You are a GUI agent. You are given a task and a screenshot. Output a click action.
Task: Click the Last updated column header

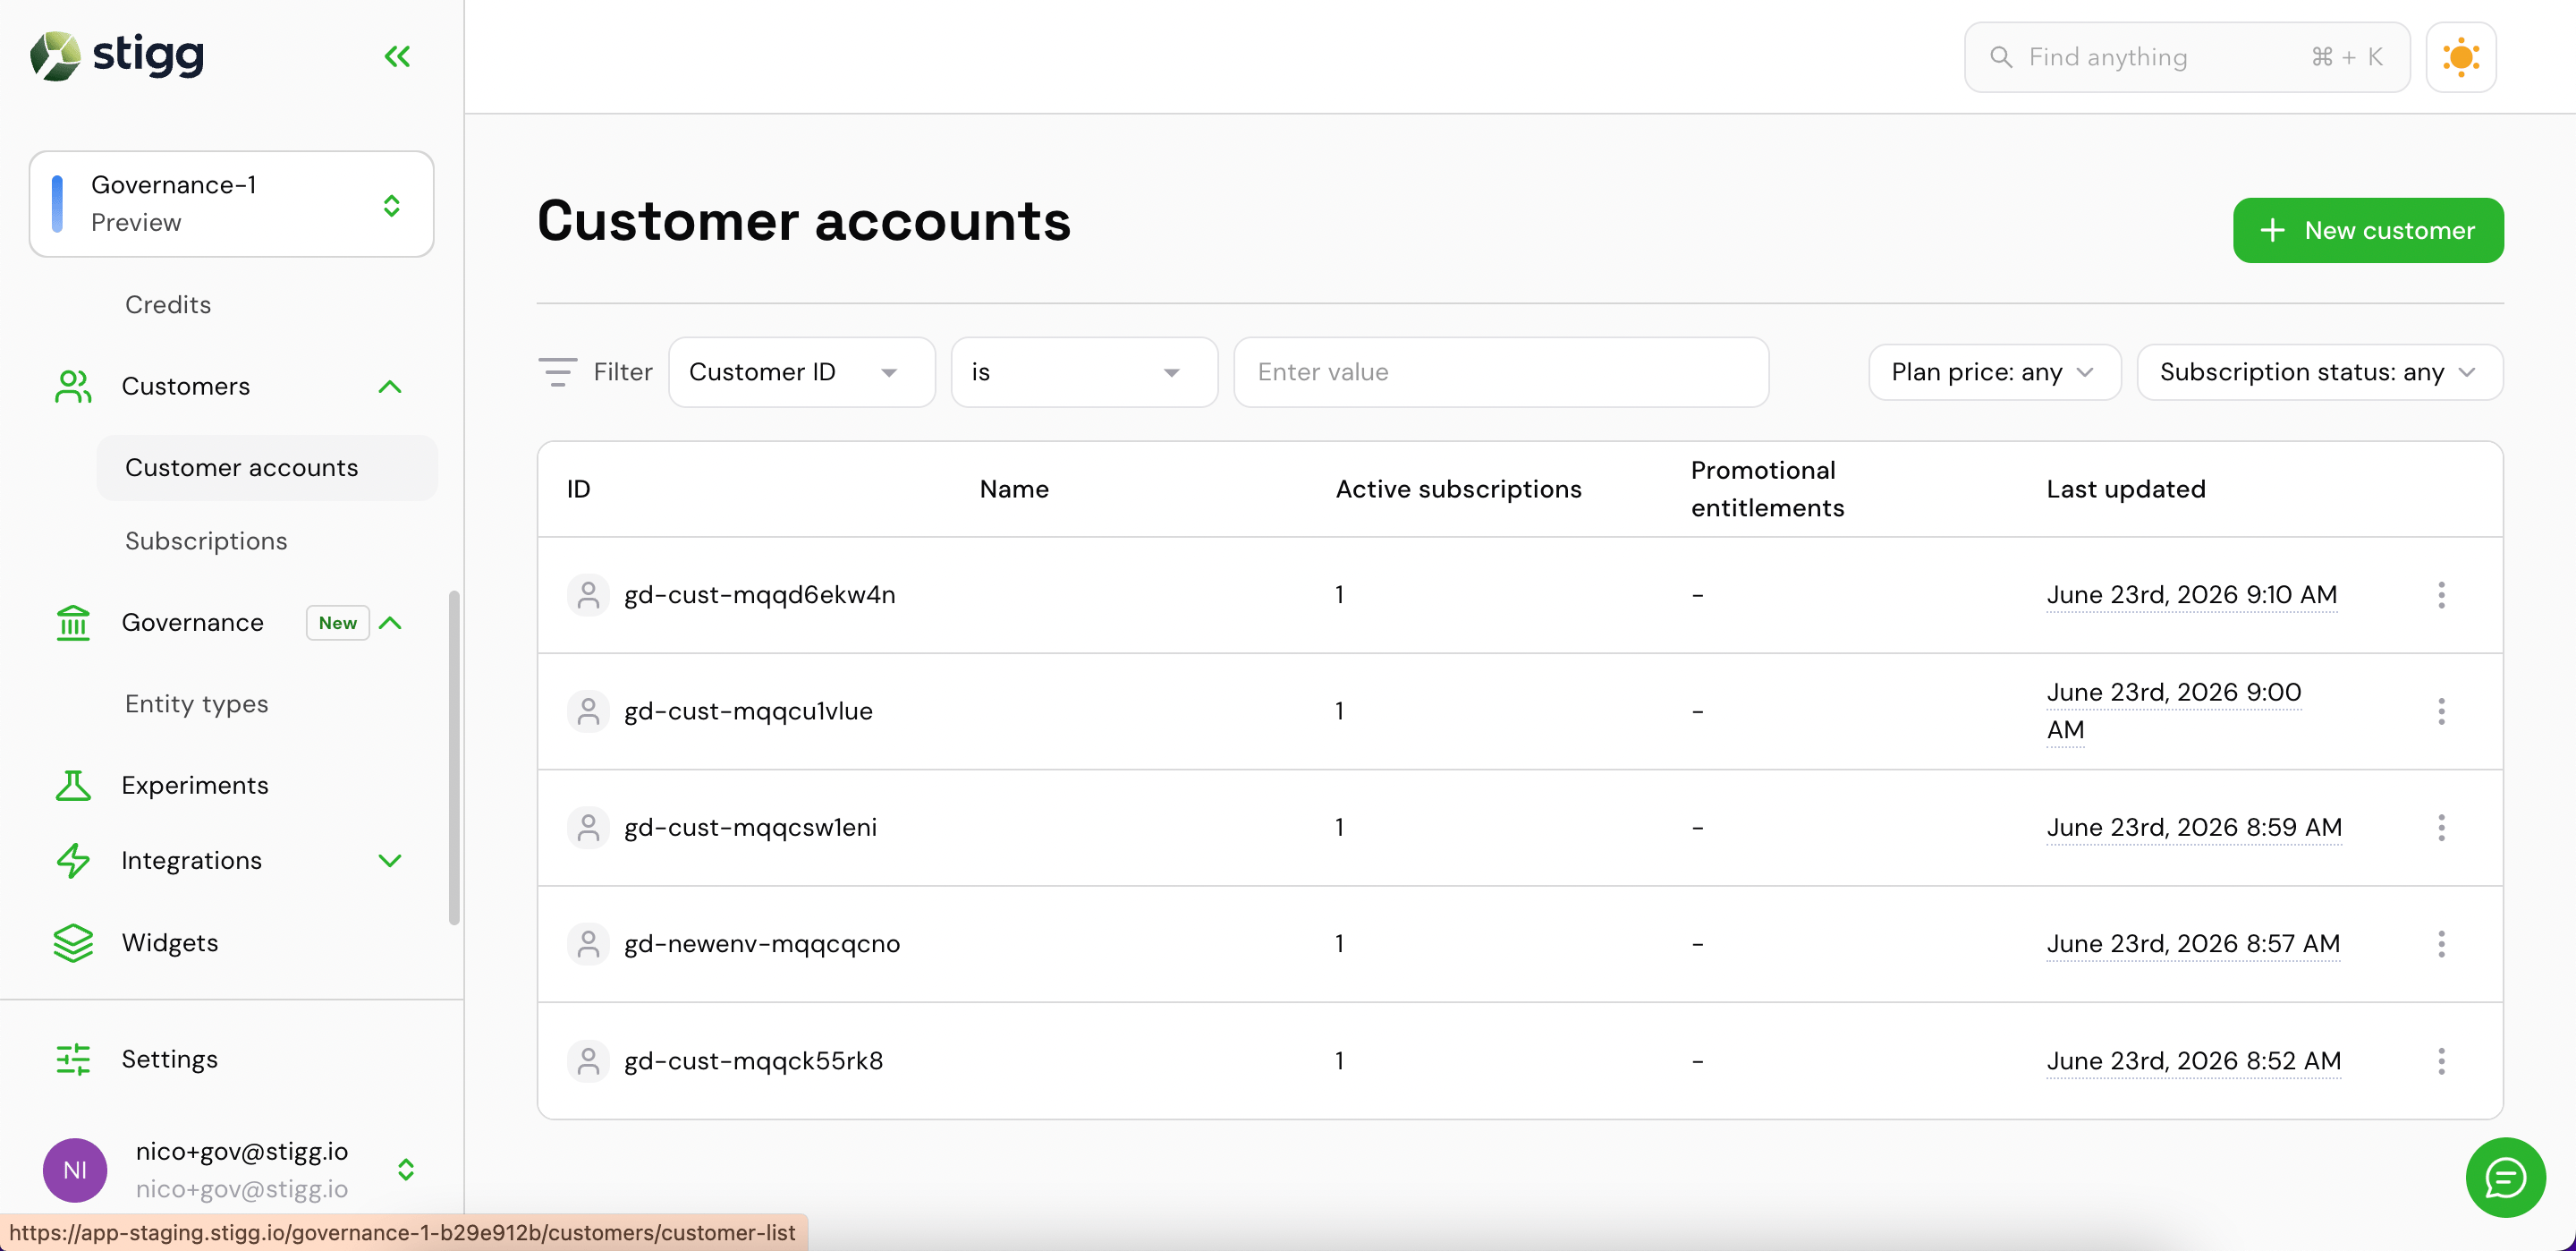point(2126,489)
